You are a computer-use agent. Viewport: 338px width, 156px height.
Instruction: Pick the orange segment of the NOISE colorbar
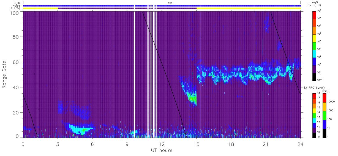(x=324, y=106)
